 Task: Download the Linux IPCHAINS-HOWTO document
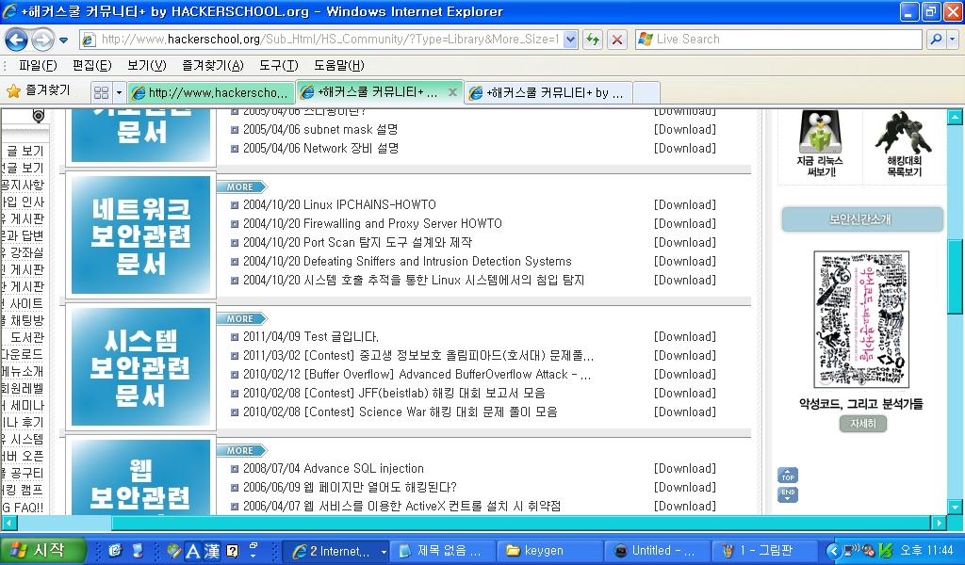tap(684, 204)
